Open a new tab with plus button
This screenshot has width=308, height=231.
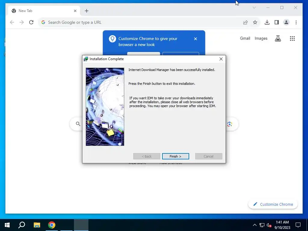point(87,11)
